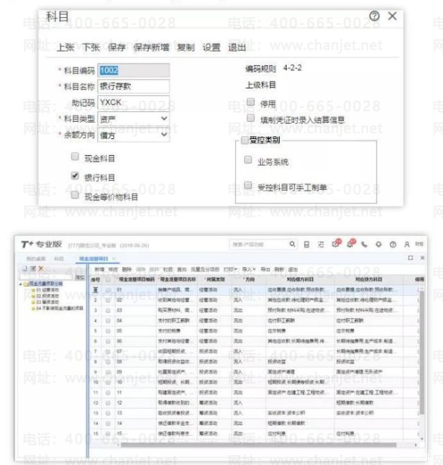
Task: Click 保存 in the 科目 dialog
Action: point(116,47)
